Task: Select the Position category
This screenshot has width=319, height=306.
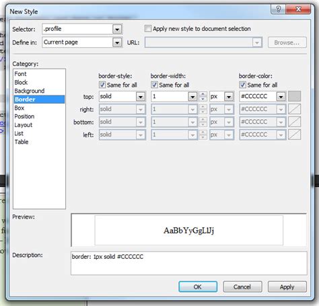Action: 39,116
